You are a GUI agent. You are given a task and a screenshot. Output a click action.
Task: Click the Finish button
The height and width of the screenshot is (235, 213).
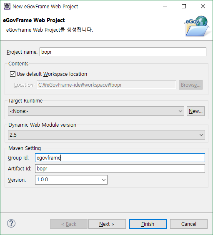(x=148, y=224)
